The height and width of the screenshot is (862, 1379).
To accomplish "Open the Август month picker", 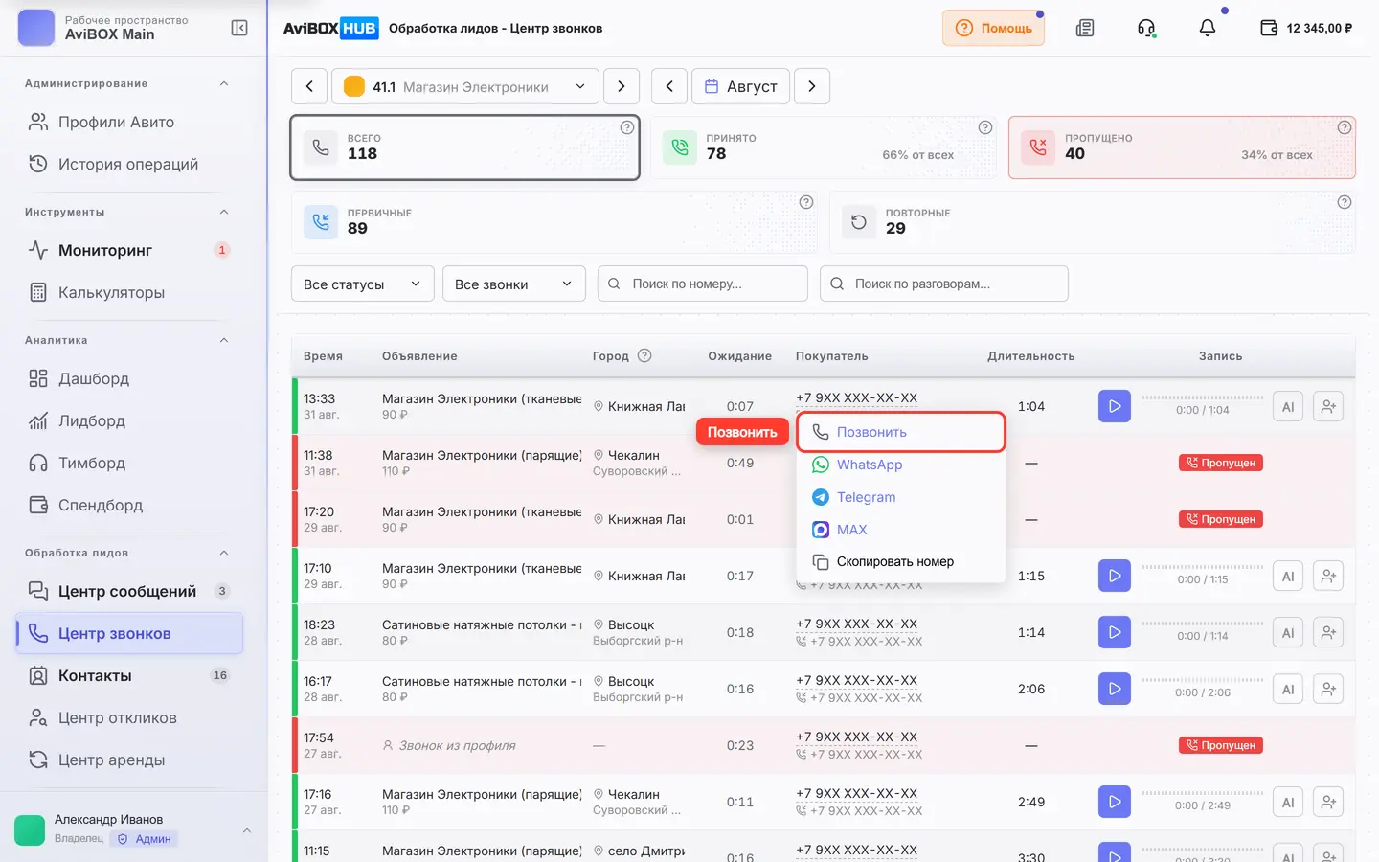I will (741, 86).
